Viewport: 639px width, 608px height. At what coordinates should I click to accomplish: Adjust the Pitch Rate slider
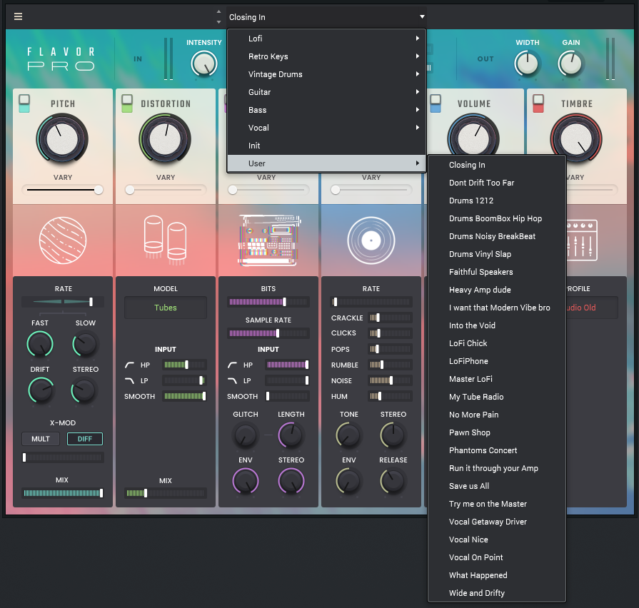(x=62, y=302)
